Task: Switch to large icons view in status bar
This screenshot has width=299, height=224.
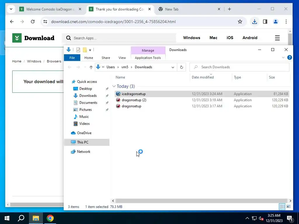Action: [288, 206]
